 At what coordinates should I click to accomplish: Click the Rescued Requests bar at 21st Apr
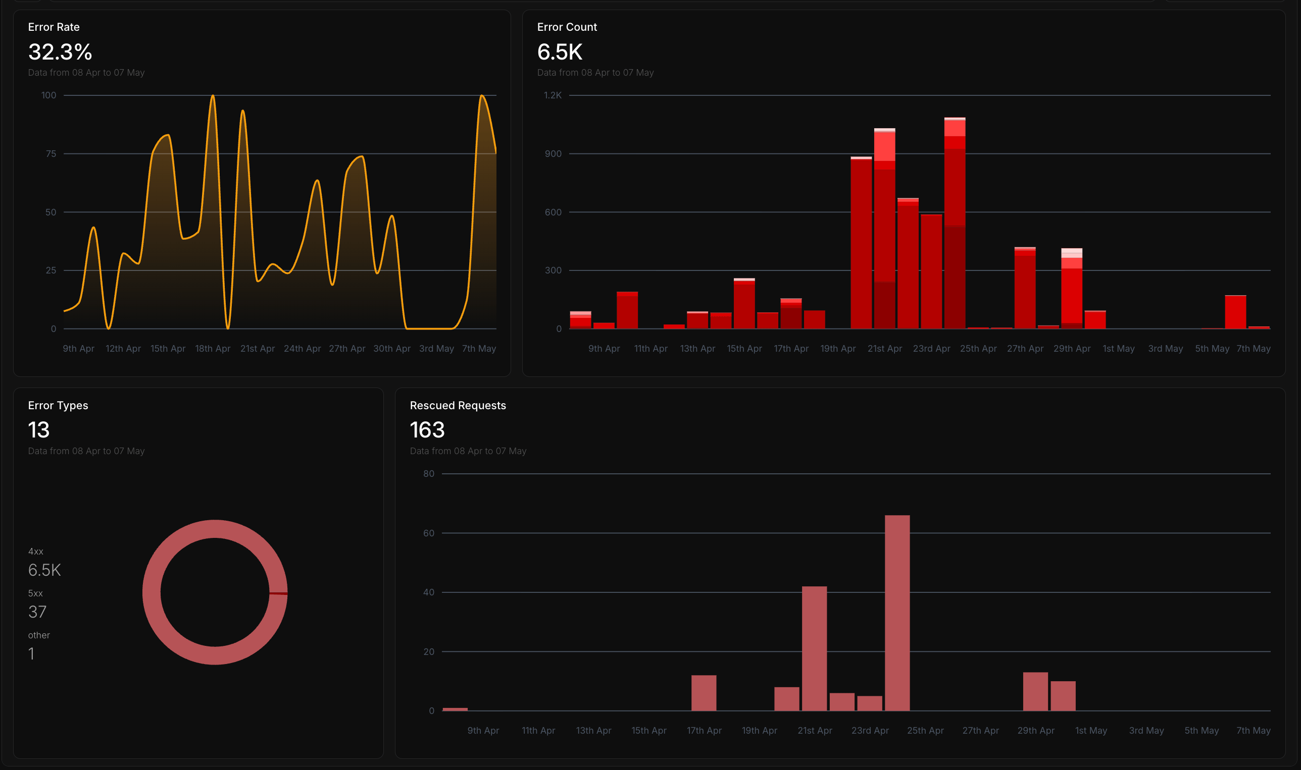click(x=814, y=648)
